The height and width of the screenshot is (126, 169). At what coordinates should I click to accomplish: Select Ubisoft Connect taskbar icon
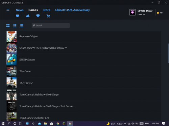[x=70, y=124]
